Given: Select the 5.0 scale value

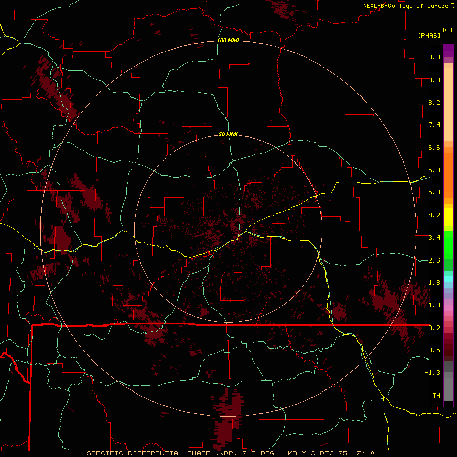Looking at the screenshot, I should (x=434, y=192).
